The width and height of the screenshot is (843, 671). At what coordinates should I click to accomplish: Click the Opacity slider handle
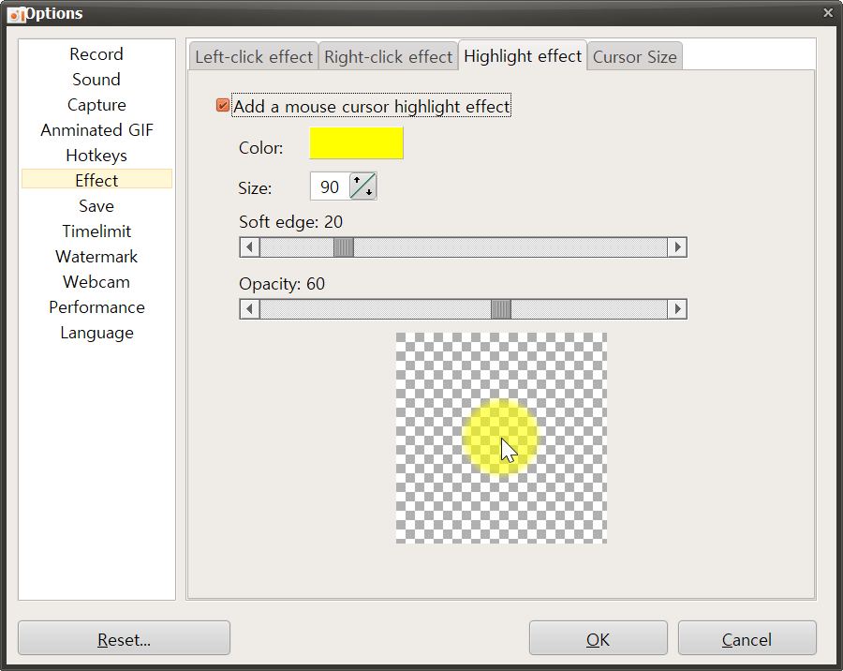(x=501, y=308)
